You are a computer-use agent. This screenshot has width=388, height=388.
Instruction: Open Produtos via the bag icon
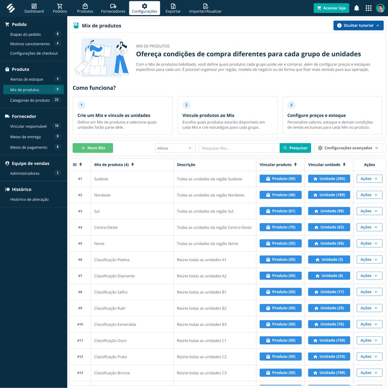tap(85, 6)
